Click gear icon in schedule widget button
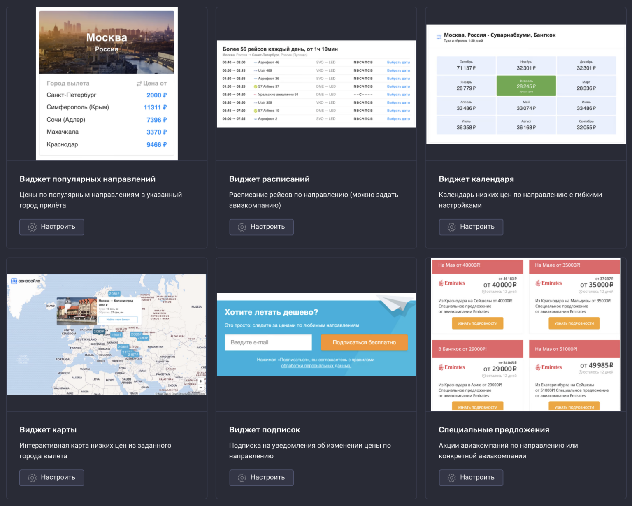Screen dimensions: 632x506 242,227
